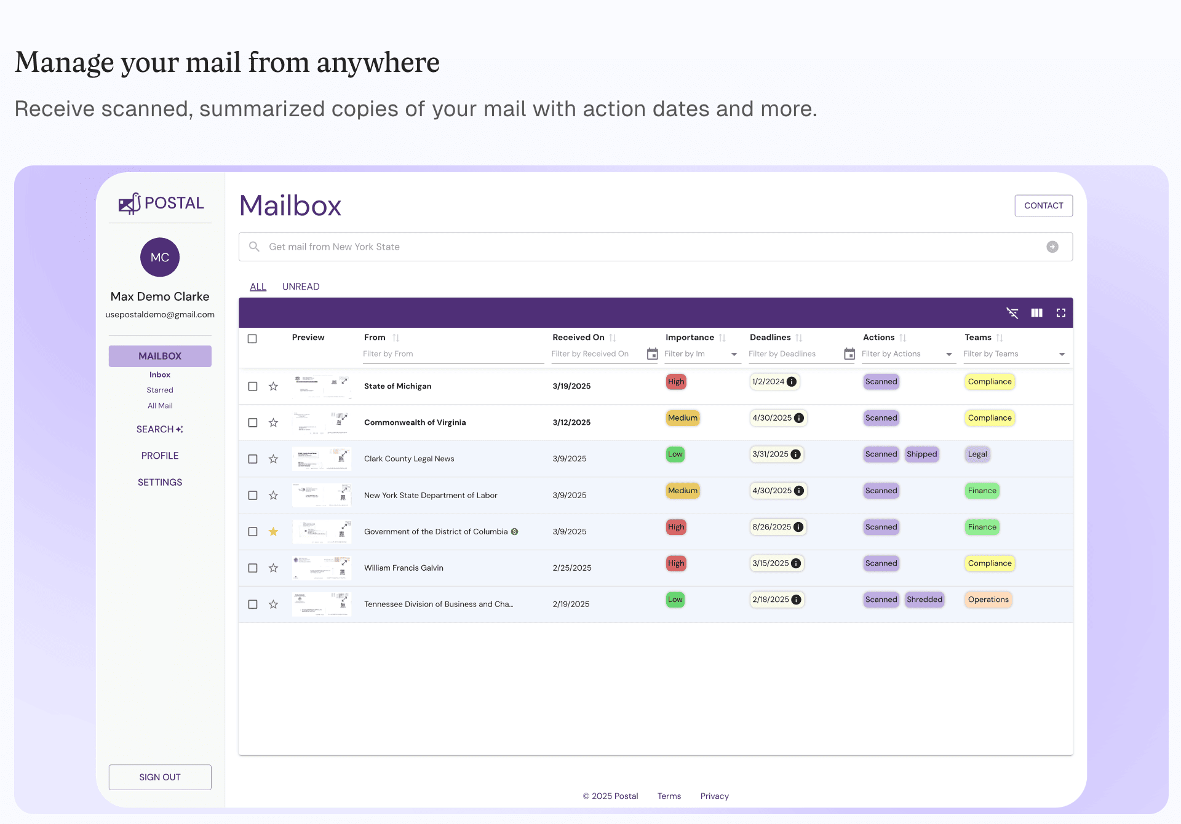Switch to the UNREAD tab
Screen dimensions: 1181x824
300,287
